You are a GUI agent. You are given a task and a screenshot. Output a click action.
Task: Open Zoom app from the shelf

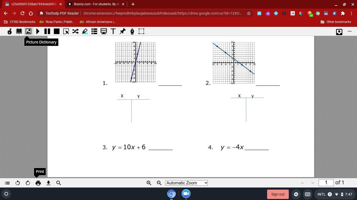pyautogui.click(x=186, y=194)
